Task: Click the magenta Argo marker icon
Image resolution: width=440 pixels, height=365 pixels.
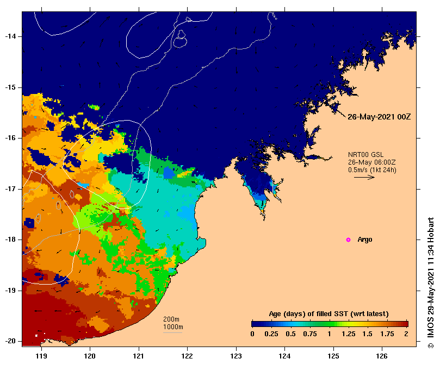Action: (348, 240)
